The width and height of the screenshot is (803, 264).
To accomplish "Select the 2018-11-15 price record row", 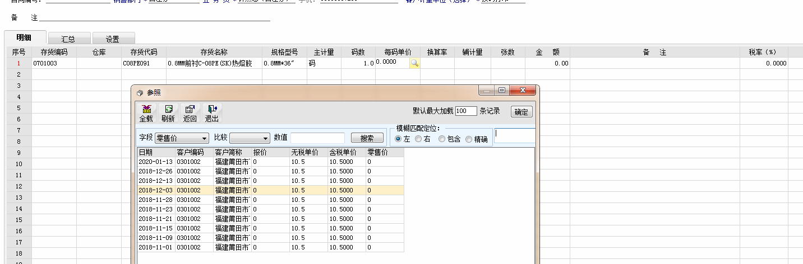I will 270,228.
